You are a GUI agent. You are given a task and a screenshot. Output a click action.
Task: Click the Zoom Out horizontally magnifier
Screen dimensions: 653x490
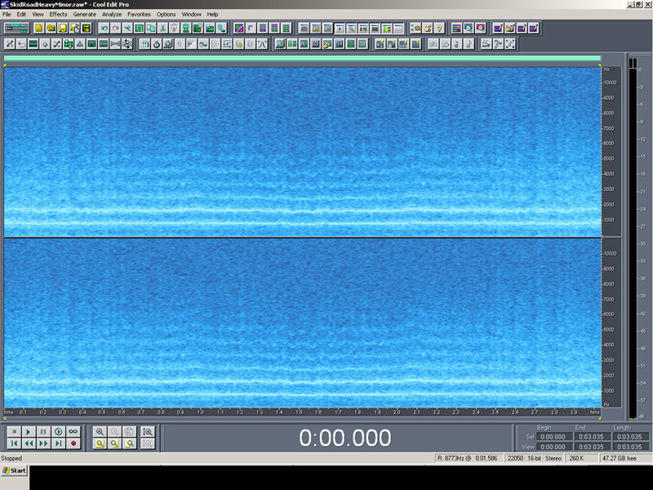click(x=114, y=432)
